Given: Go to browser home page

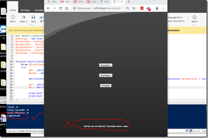Looking at the screenshot, I should pos(67,8).
